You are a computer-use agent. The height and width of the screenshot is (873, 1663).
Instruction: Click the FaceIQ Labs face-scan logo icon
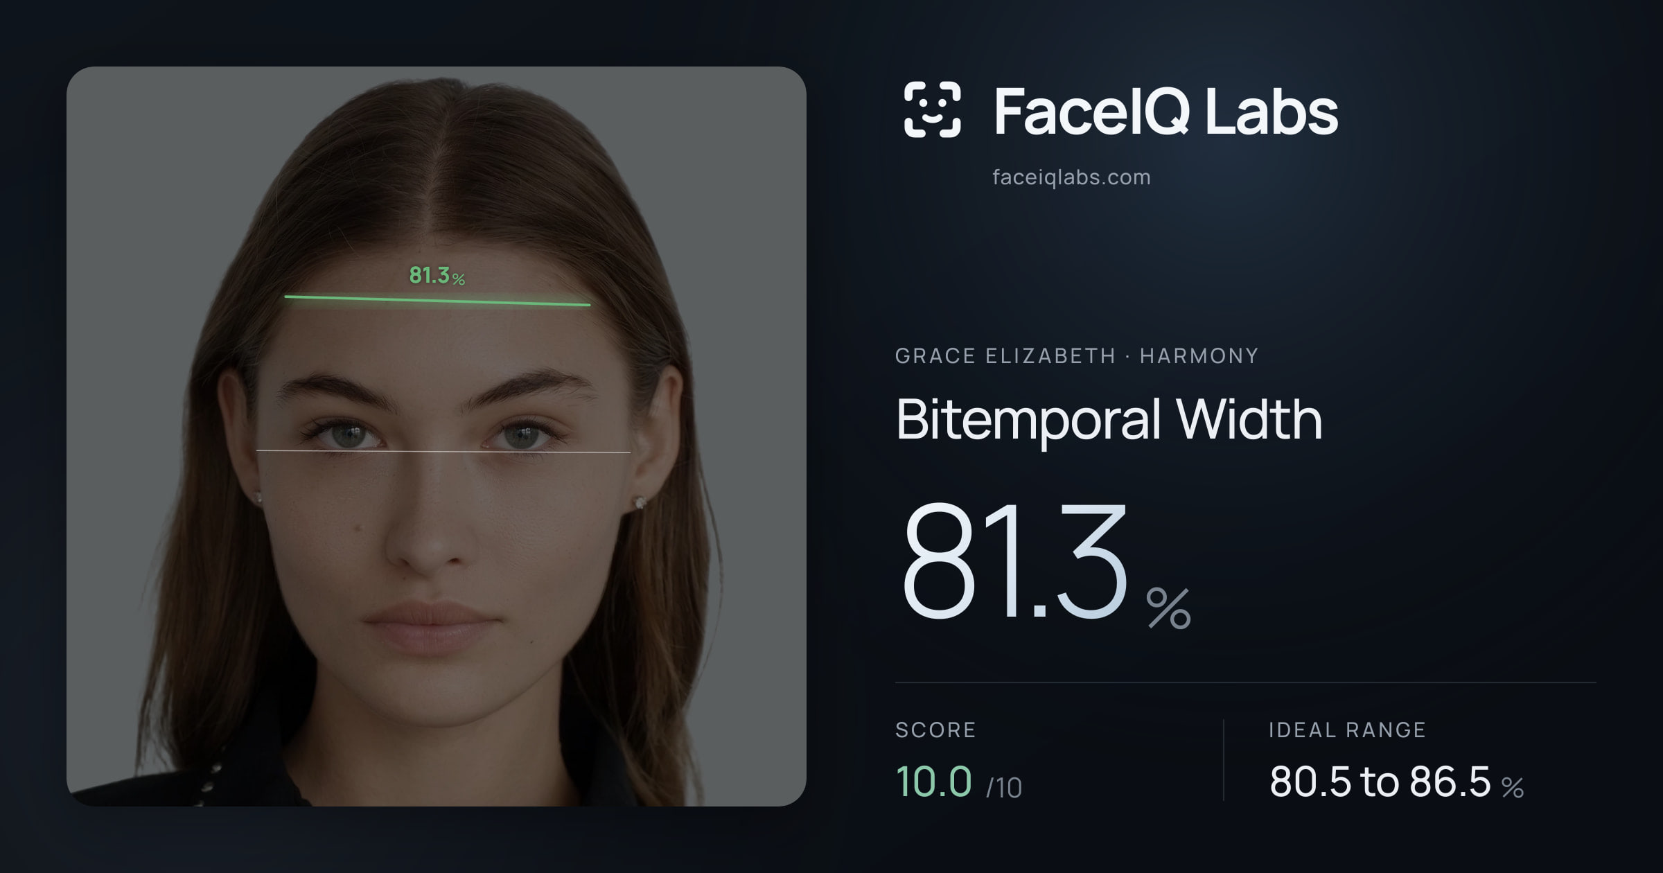point(932,109)
